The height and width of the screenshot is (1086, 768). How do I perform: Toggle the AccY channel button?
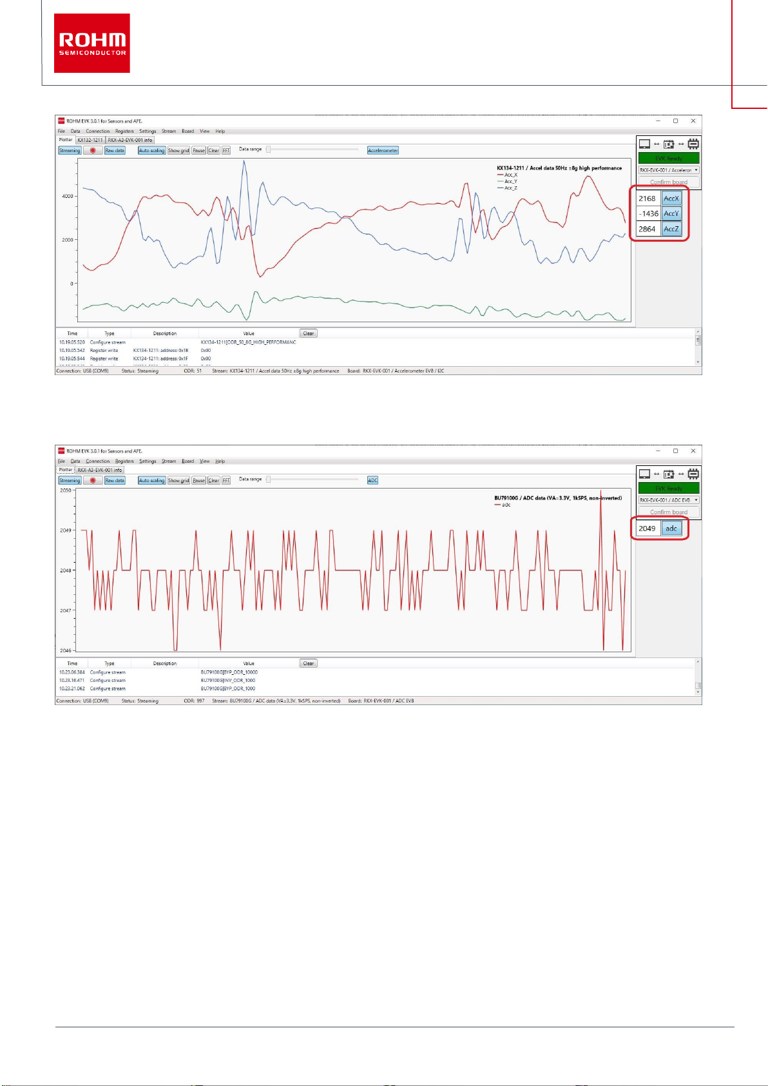pyautogui.click(x=671, y=213)
